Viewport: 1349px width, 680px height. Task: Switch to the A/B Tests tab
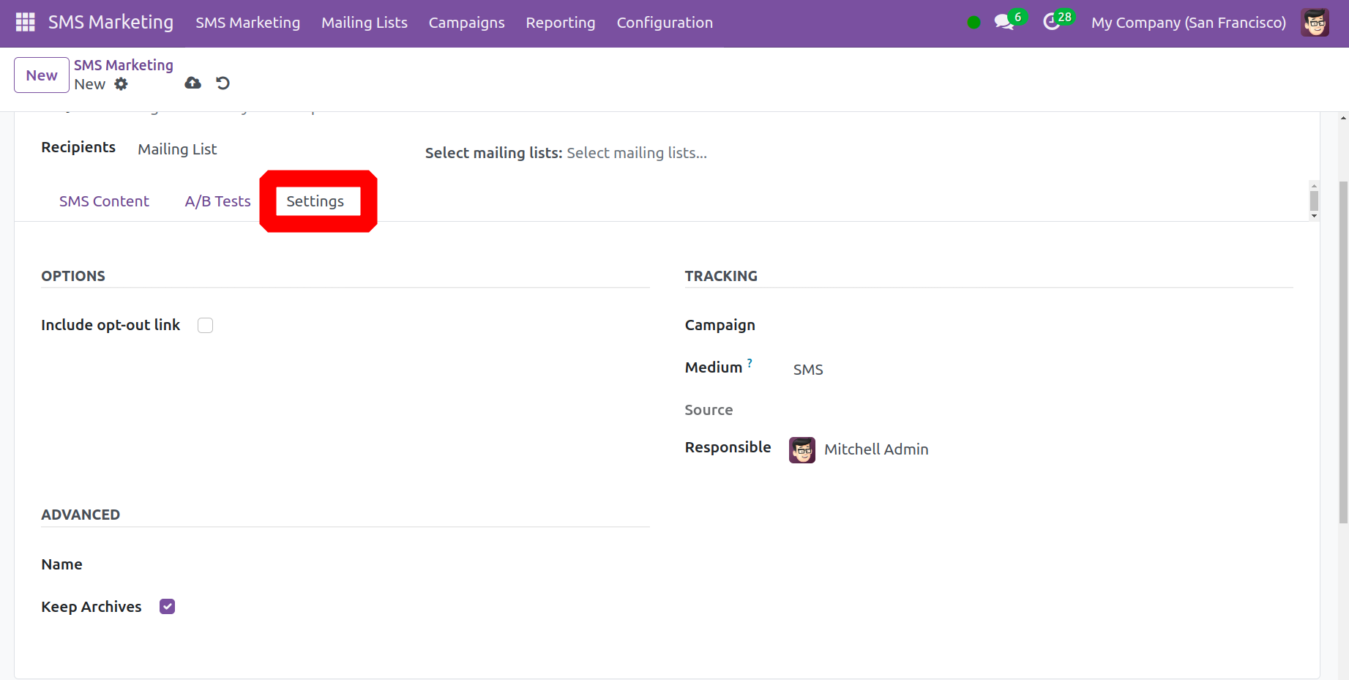pos(217,201)
